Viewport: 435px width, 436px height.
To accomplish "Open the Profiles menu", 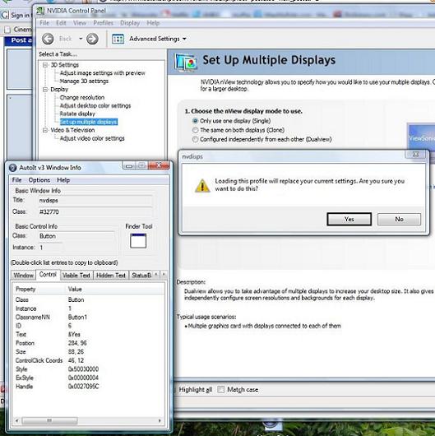I will [x=103, y=23].
